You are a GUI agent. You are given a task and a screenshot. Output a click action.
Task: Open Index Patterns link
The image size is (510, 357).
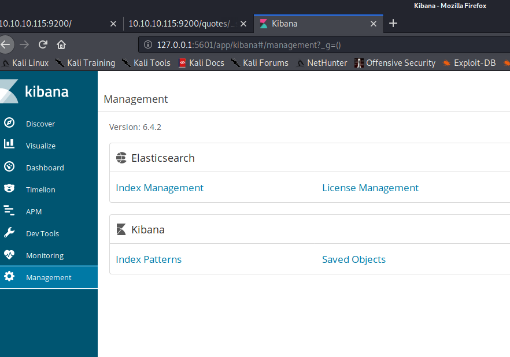pos(149,259)
